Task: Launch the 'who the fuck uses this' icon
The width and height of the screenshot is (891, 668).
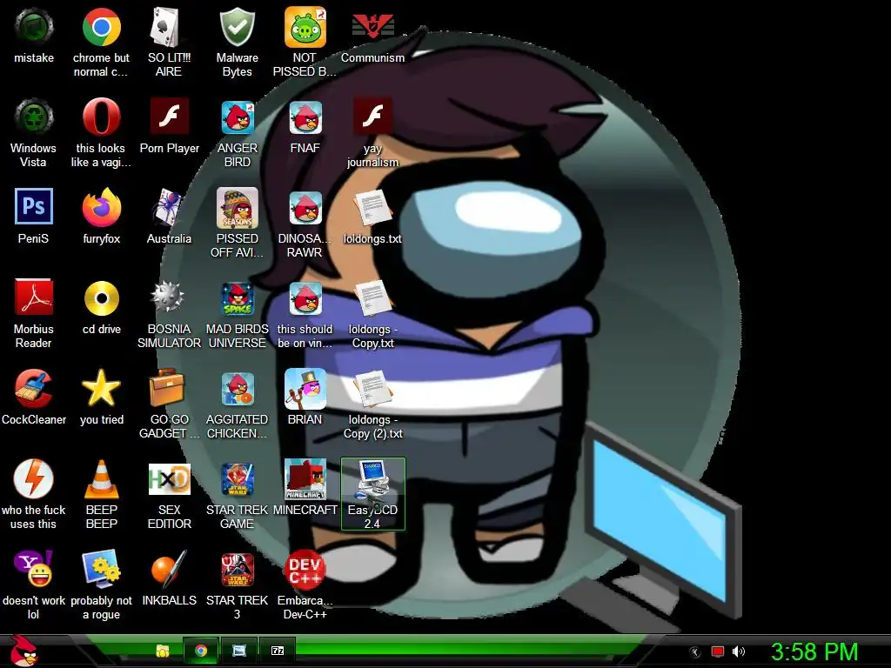Action: [x=34, y=479]
